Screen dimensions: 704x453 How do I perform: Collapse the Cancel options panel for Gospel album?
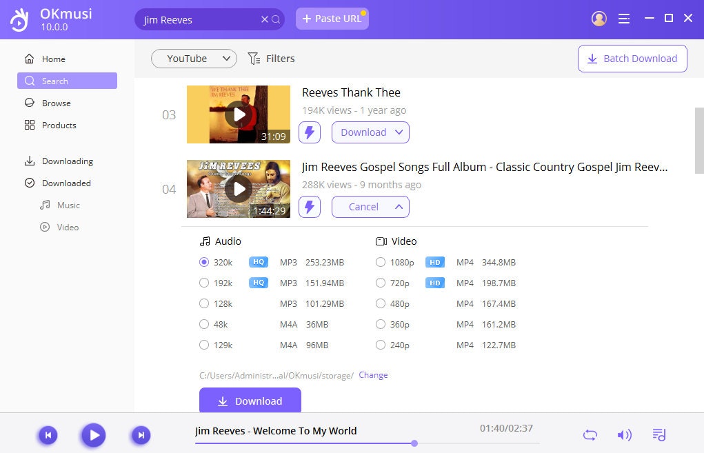(x=370, y=207)
